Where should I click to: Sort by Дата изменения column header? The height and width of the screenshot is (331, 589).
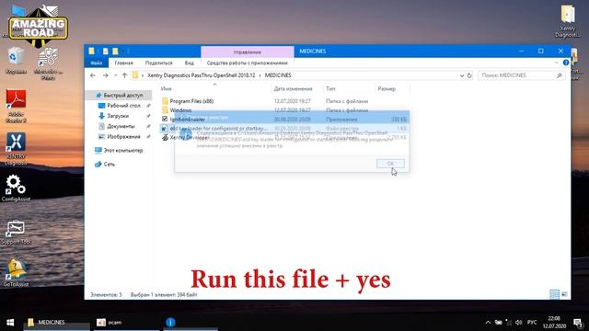[x=293, y=88]
